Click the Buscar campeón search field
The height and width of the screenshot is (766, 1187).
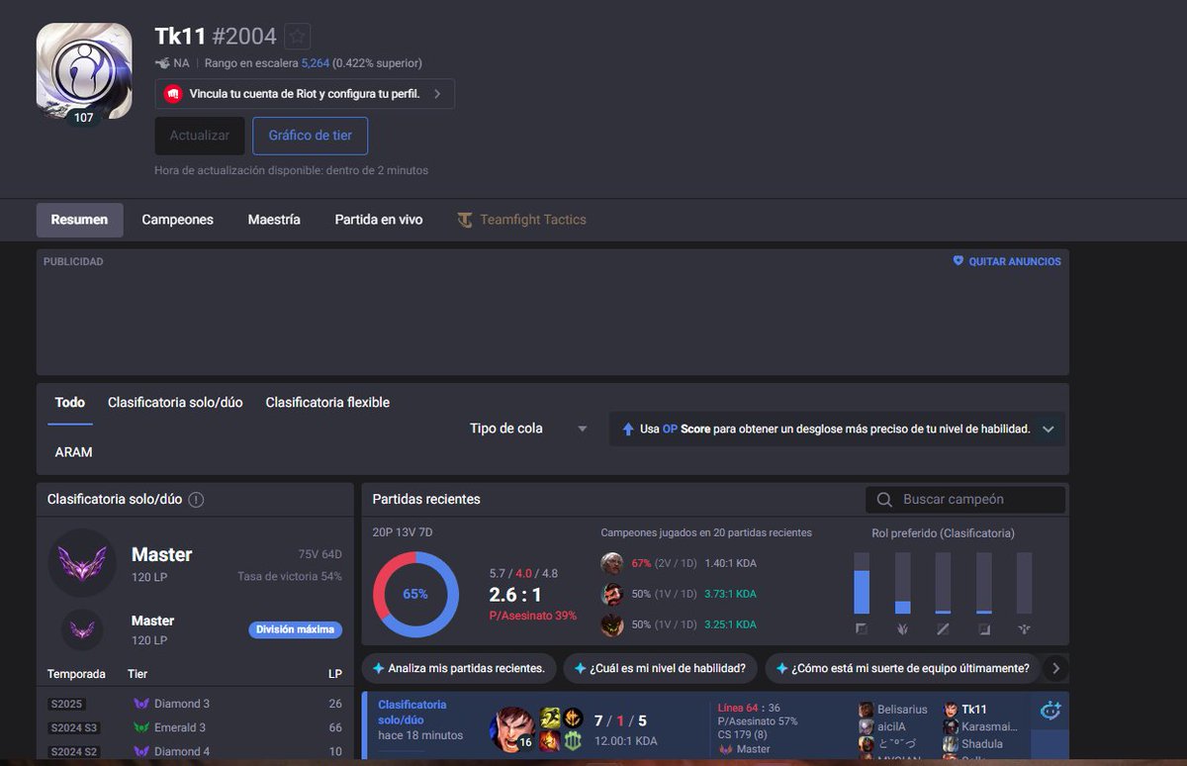[965, 500]
